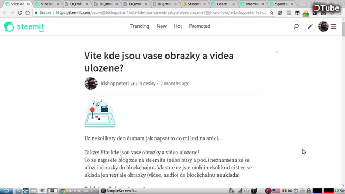
Task: Click the green Secure padlock indicator
Action: (43, 13)
